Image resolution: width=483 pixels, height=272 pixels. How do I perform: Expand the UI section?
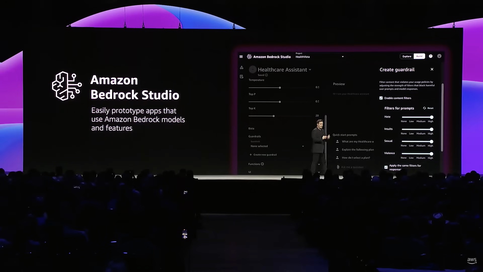click(x=319, y=172)
